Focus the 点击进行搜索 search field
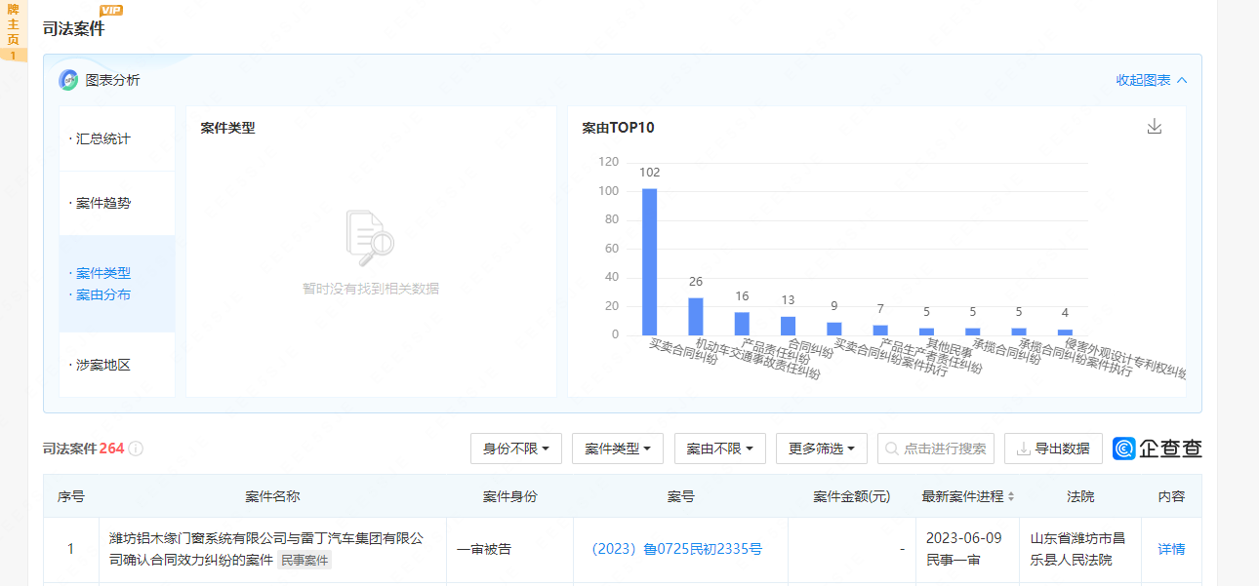 pos(936,449)
